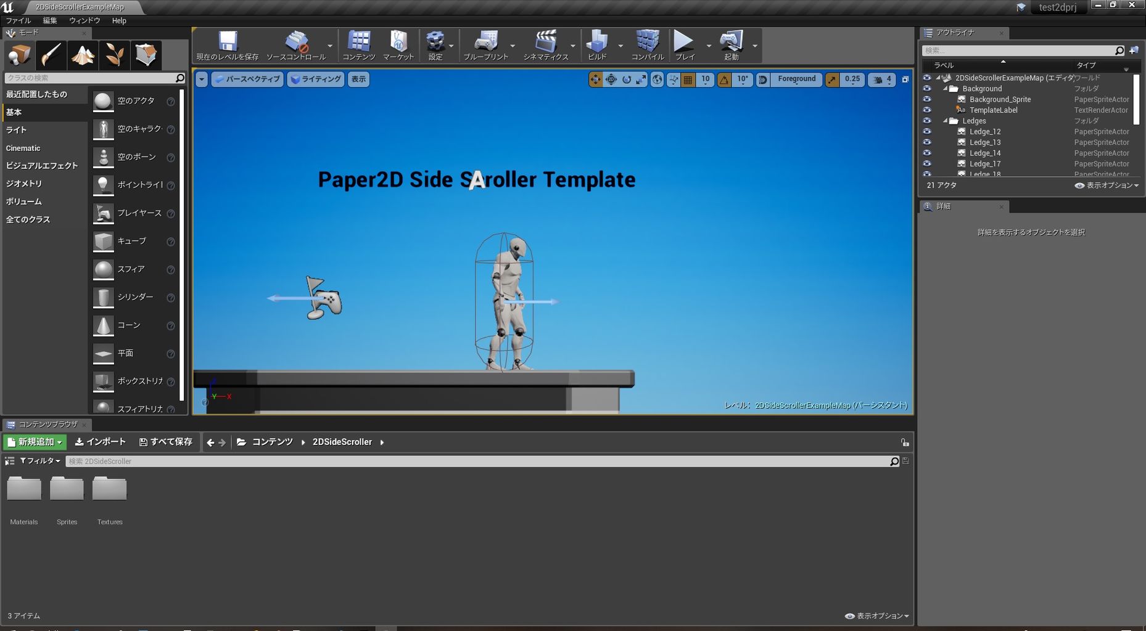Collapse the Ledges folder in outliner
The image size is (1146, 631).
[x=946, y=121]
